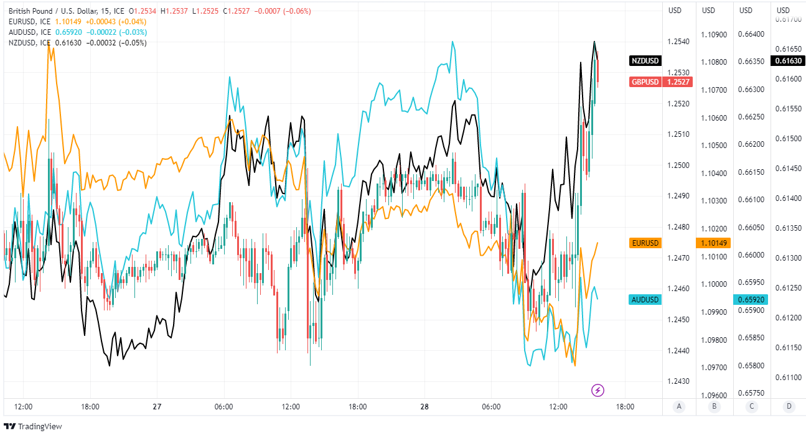Open the AUDUSD, ICE legend entry

click(29, 32)
